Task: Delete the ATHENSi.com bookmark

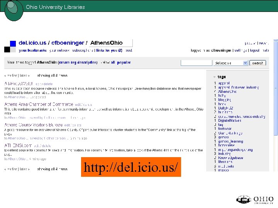Action: pos(46,146)
